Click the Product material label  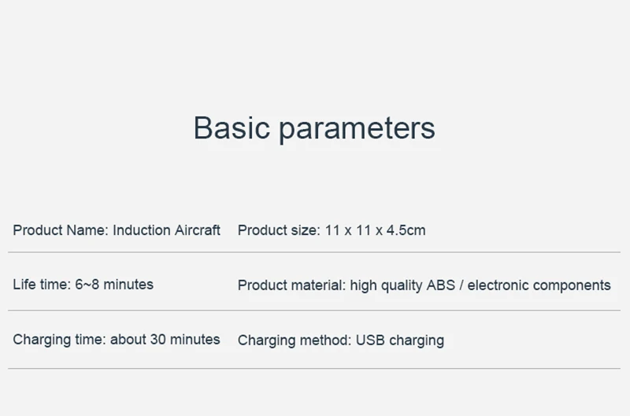[x=291, y=285]
